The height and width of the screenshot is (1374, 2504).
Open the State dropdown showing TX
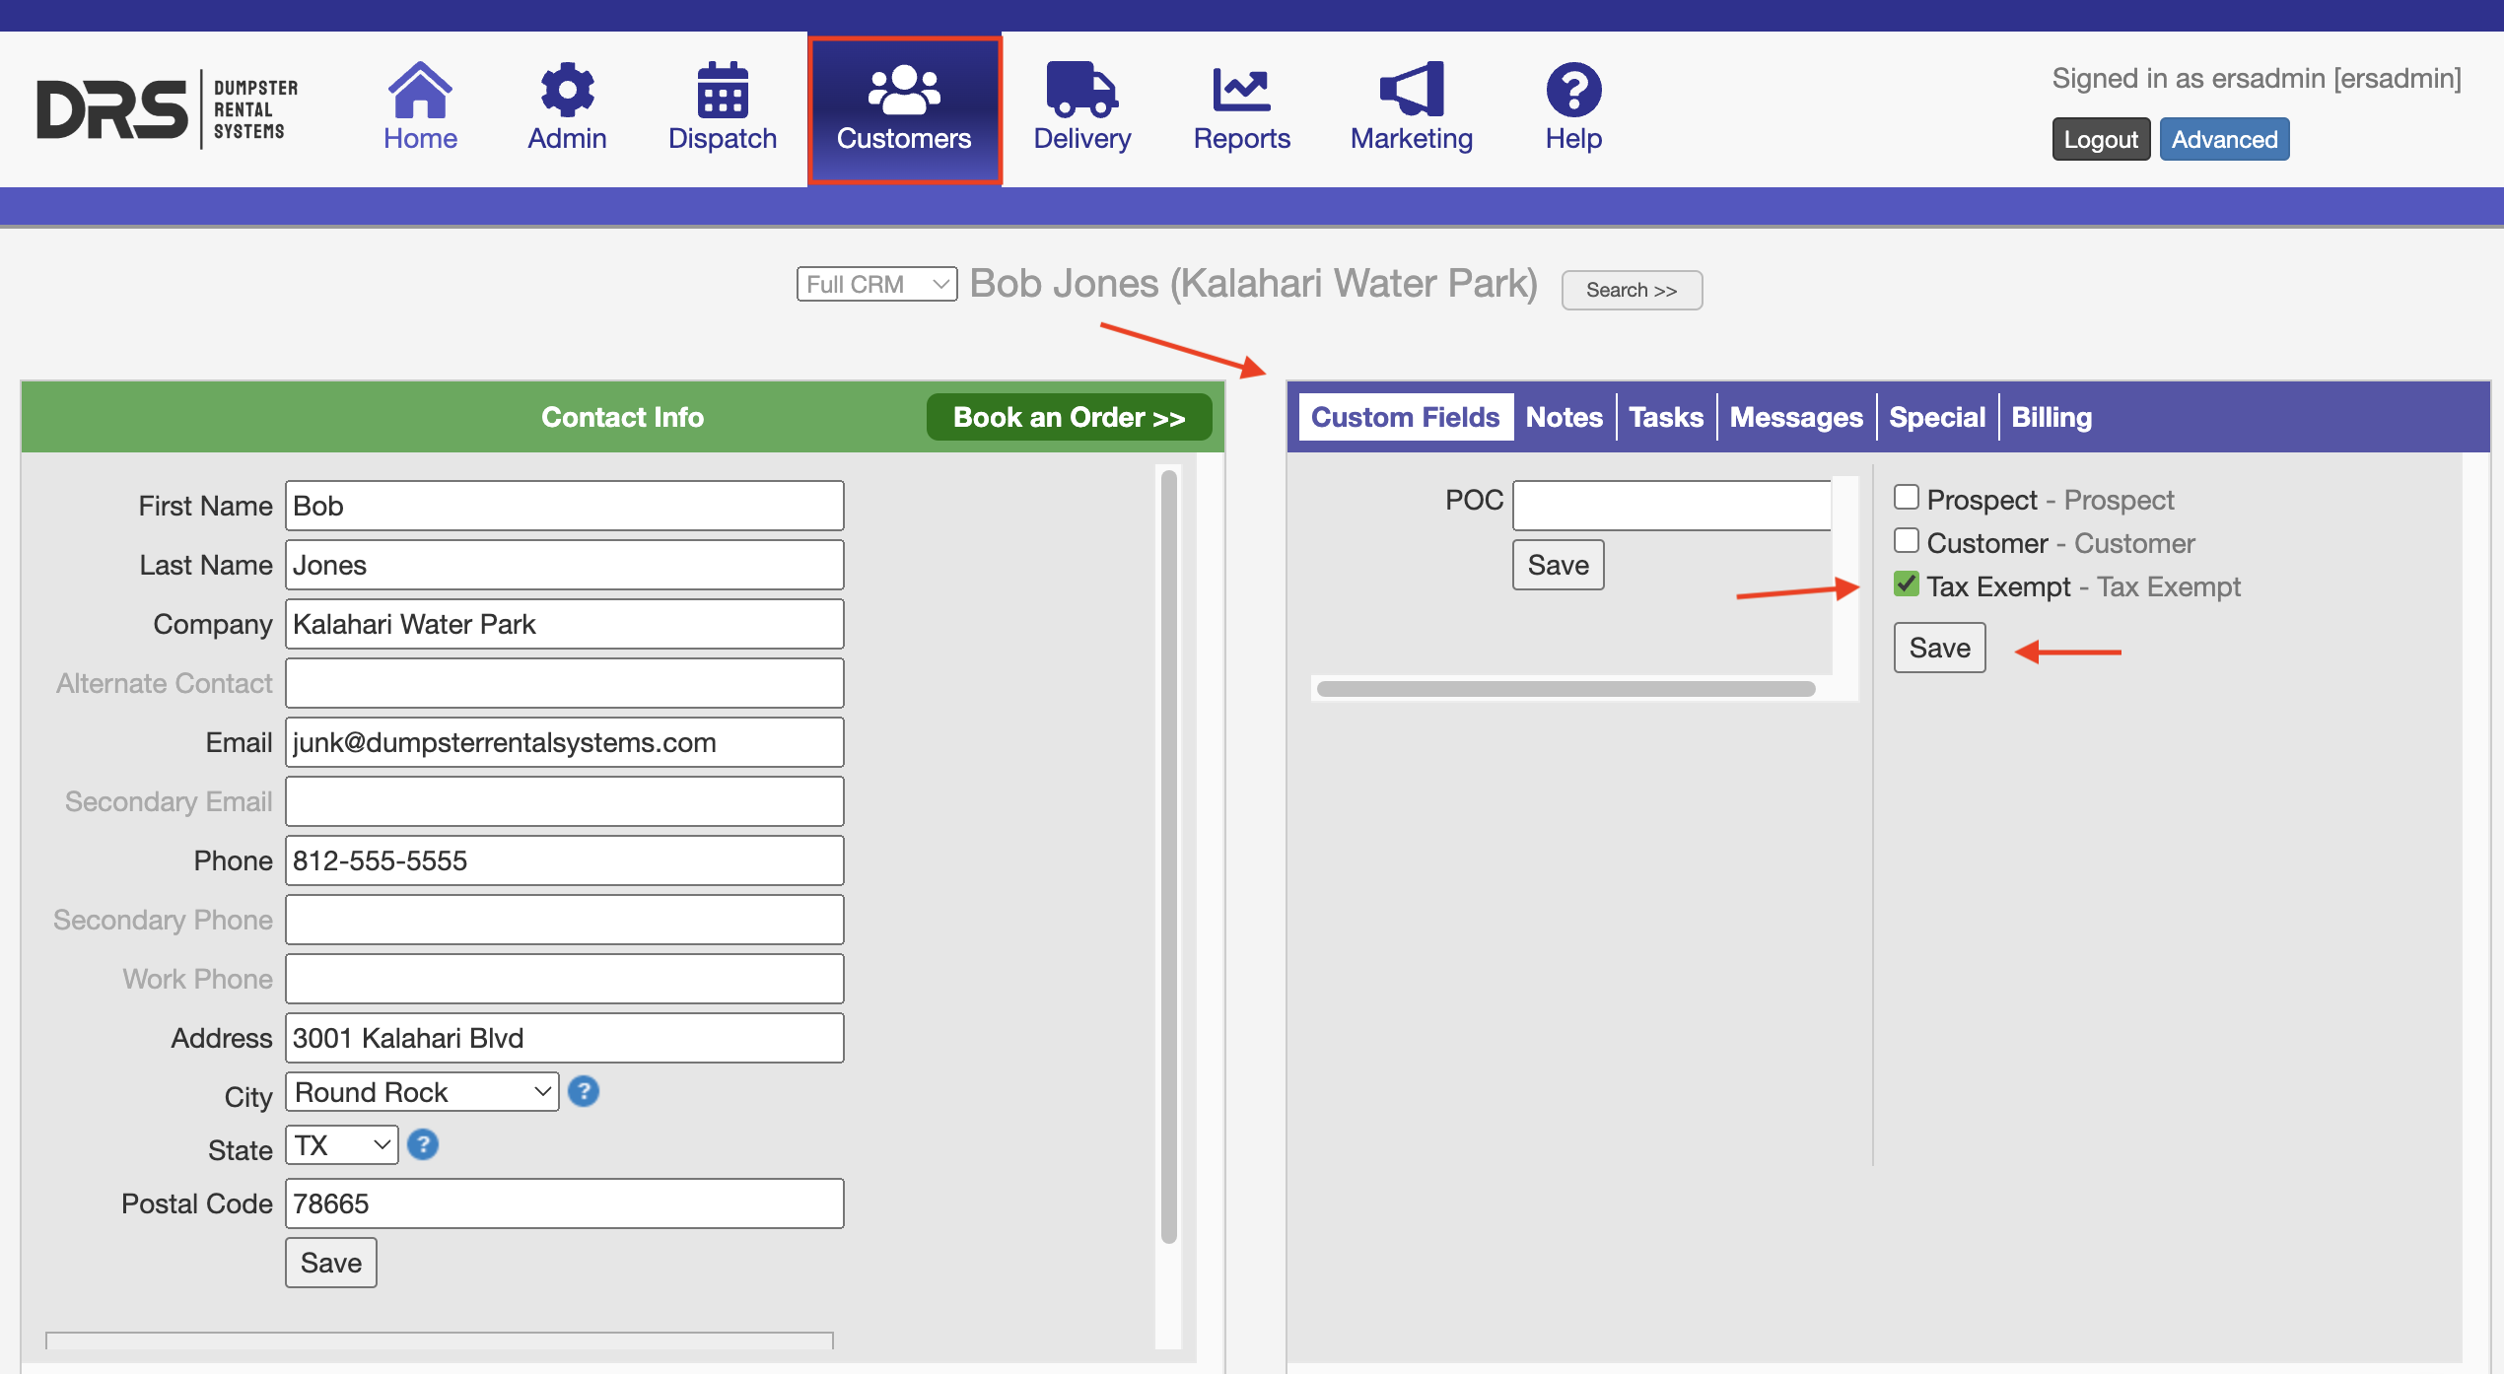point(341,1144)
